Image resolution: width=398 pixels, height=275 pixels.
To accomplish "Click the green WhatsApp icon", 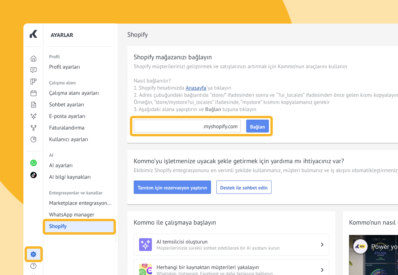I will coord(34,163).
